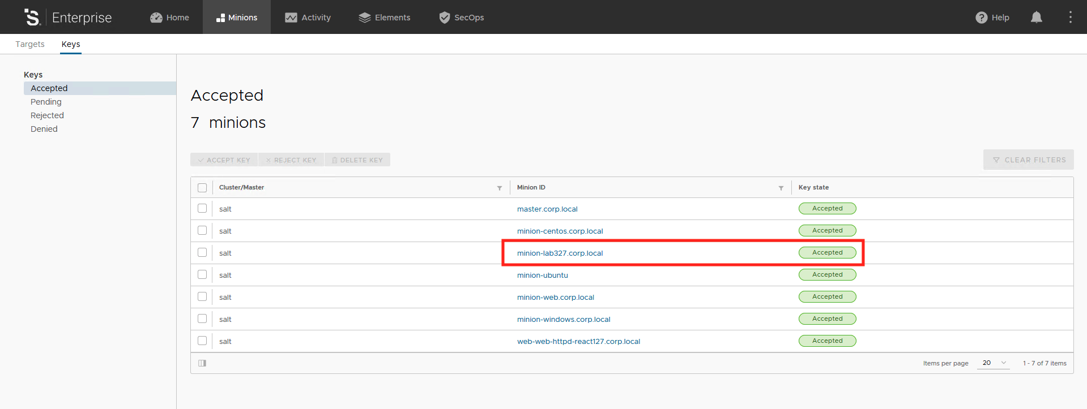
Task: Open the Elements section
Action: (x=384, y=18)
